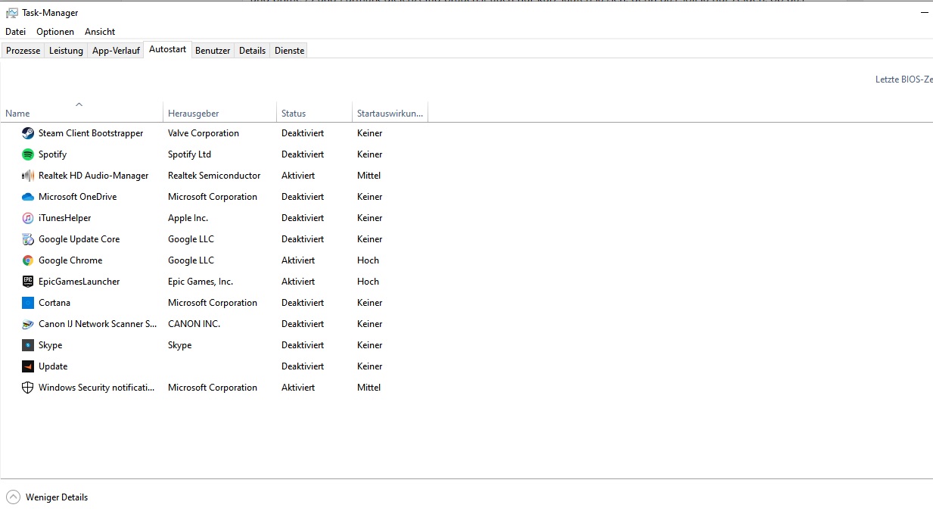
Task: Click the Windows Security shield icon
Action: [x=28, y=388]
